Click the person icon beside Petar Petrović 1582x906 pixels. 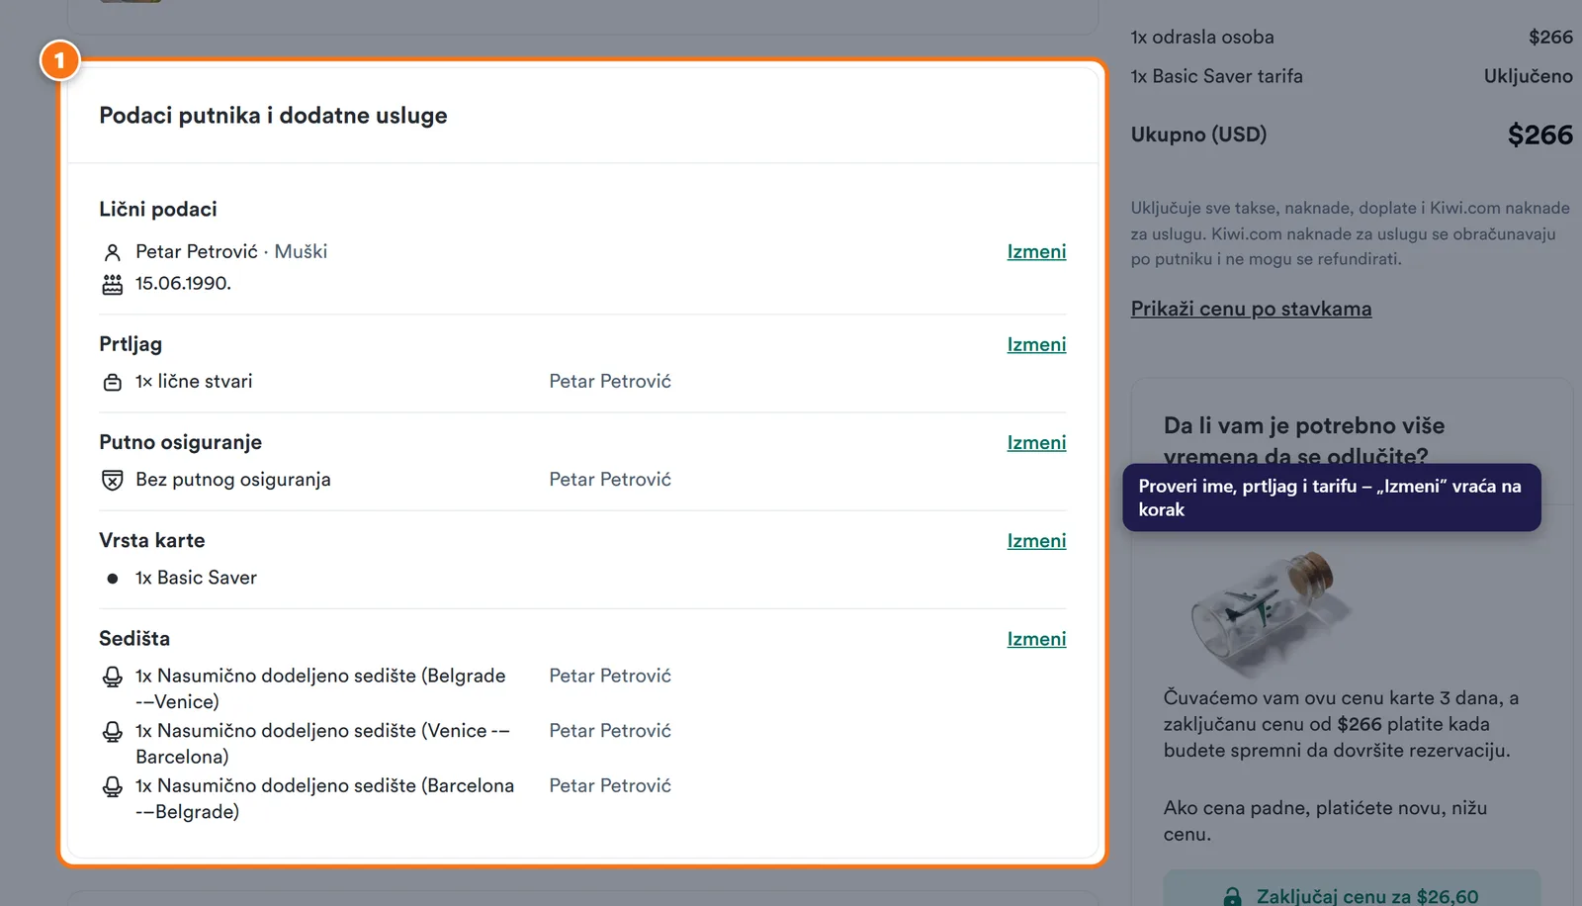pyautogui.click(x=113, y=252)
